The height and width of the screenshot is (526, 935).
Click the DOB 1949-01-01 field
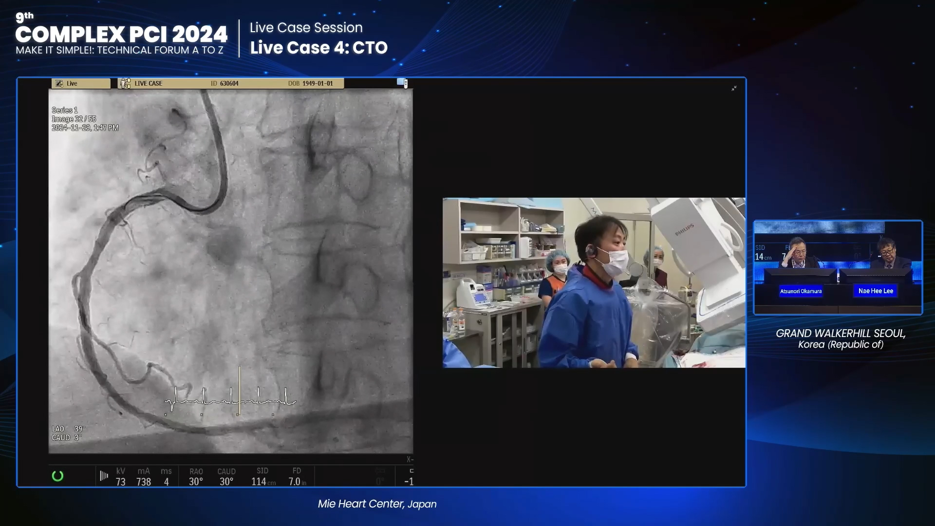(310, 83)
